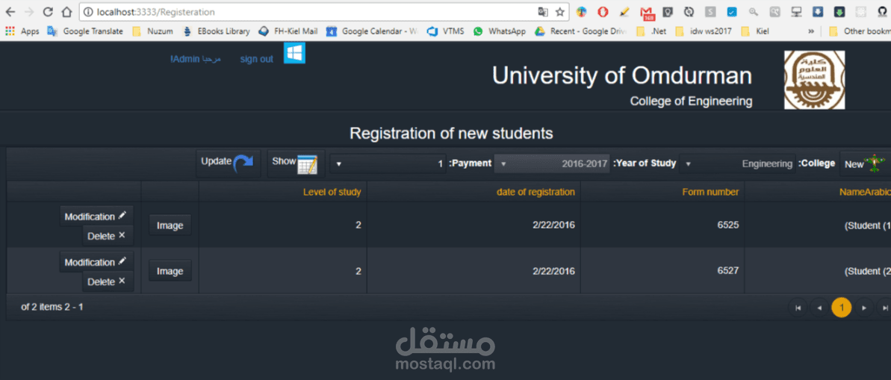This screenshot has width=891, height=380.
Task: Click the pencil icon in Student (1 row
Action: point(122,216)
